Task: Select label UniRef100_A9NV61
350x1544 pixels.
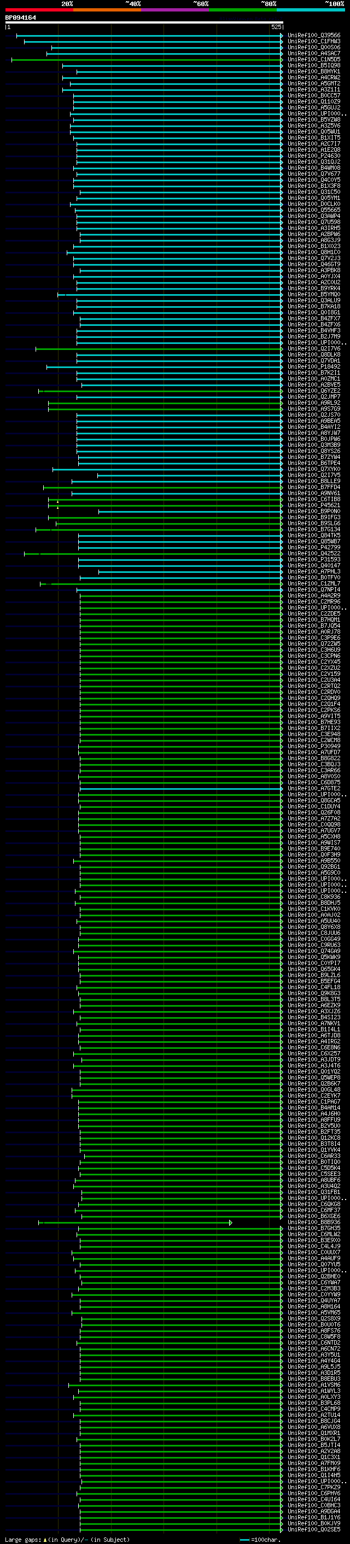Action: [x=314, y=493]
